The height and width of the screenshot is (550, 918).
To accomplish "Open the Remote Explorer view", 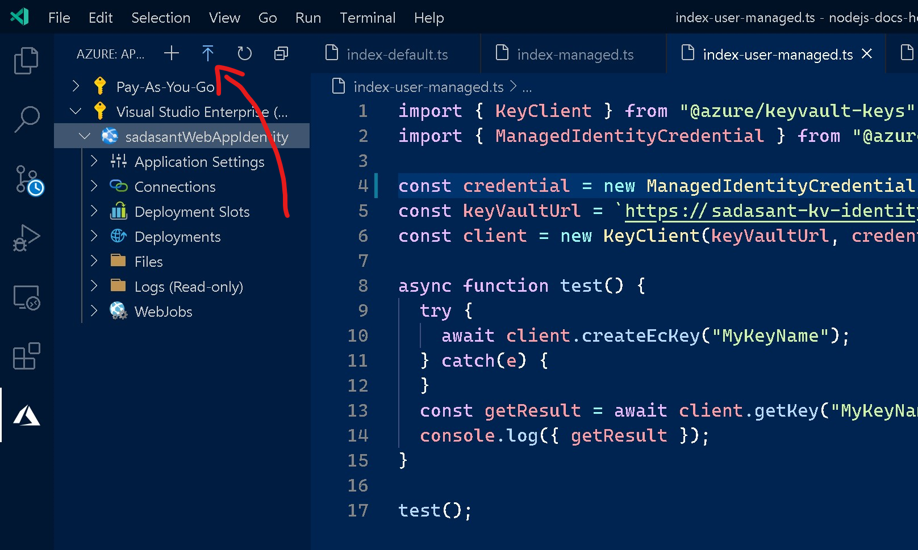I will pos(26,297).
